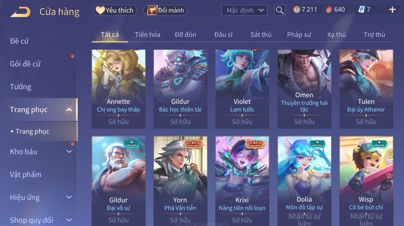Open the Tướng sidebar menu
Screen dimensions: 404x226
click(x=21, y=87)
